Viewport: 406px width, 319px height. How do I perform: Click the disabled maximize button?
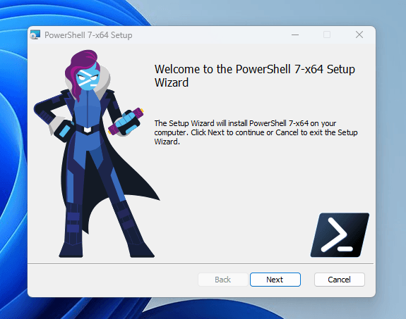pyautogui.click(x=327, y=35)
